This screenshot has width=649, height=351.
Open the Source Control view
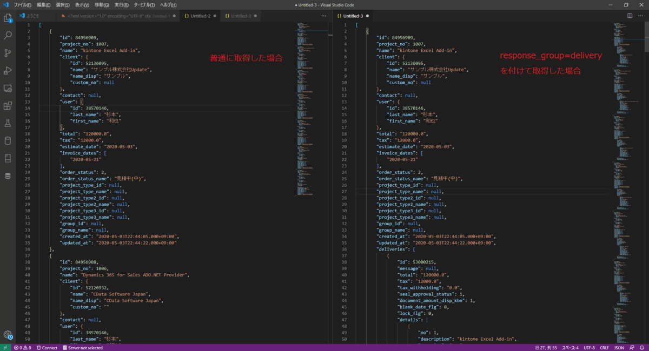8,53
